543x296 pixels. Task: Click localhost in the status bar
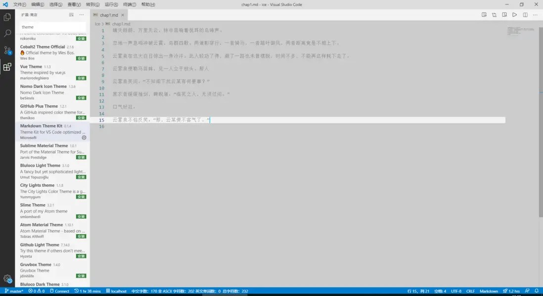[x=116, y=291]
